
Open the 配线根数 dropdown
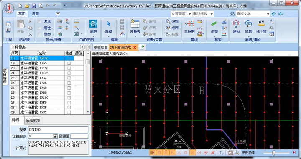(x=212, y=14)
